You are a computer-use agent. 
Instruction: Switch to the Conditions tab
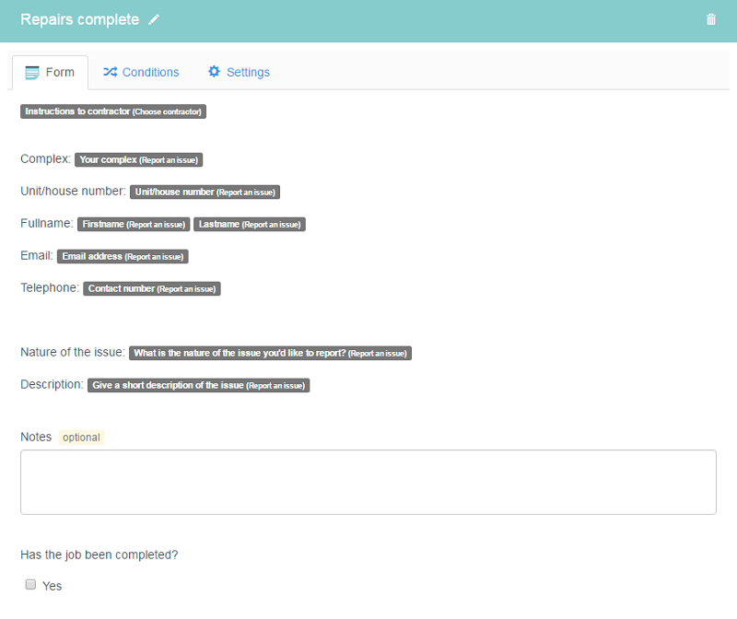tap(141, 72)
